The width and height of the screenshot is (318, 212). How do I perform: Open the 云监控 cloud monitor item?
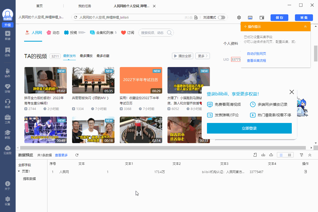[x=7, y=150]
